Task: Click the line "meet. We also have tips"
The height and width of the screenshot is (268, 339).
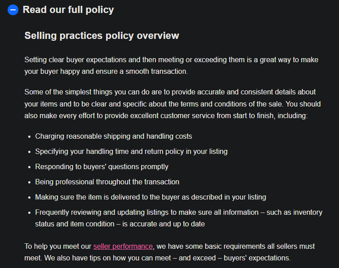Action: coord(157,258)
